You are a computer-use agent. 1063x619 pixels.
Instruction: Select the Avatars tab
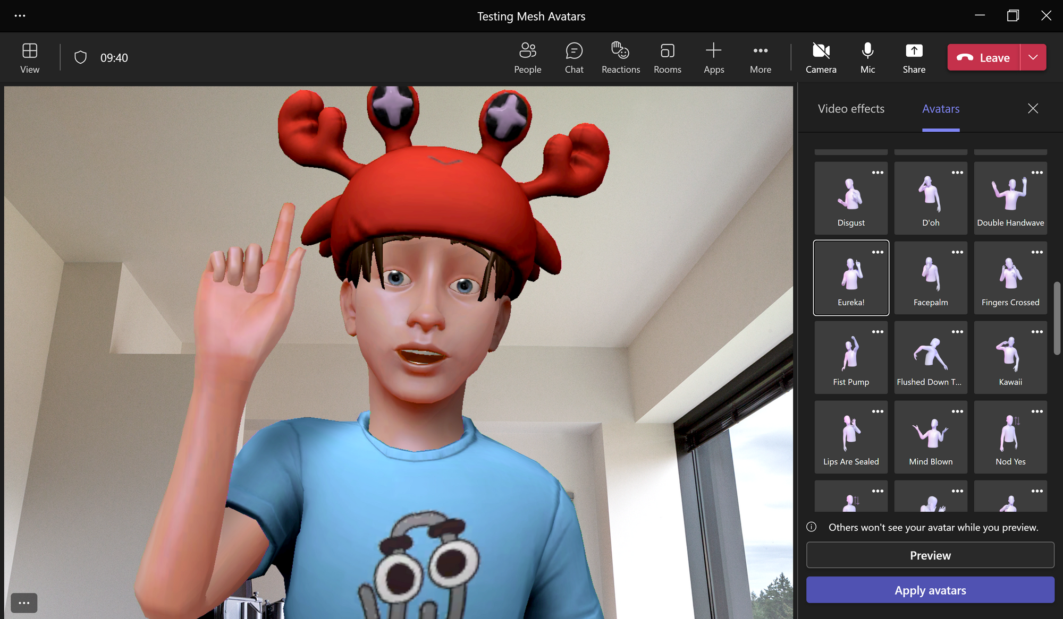941,109
